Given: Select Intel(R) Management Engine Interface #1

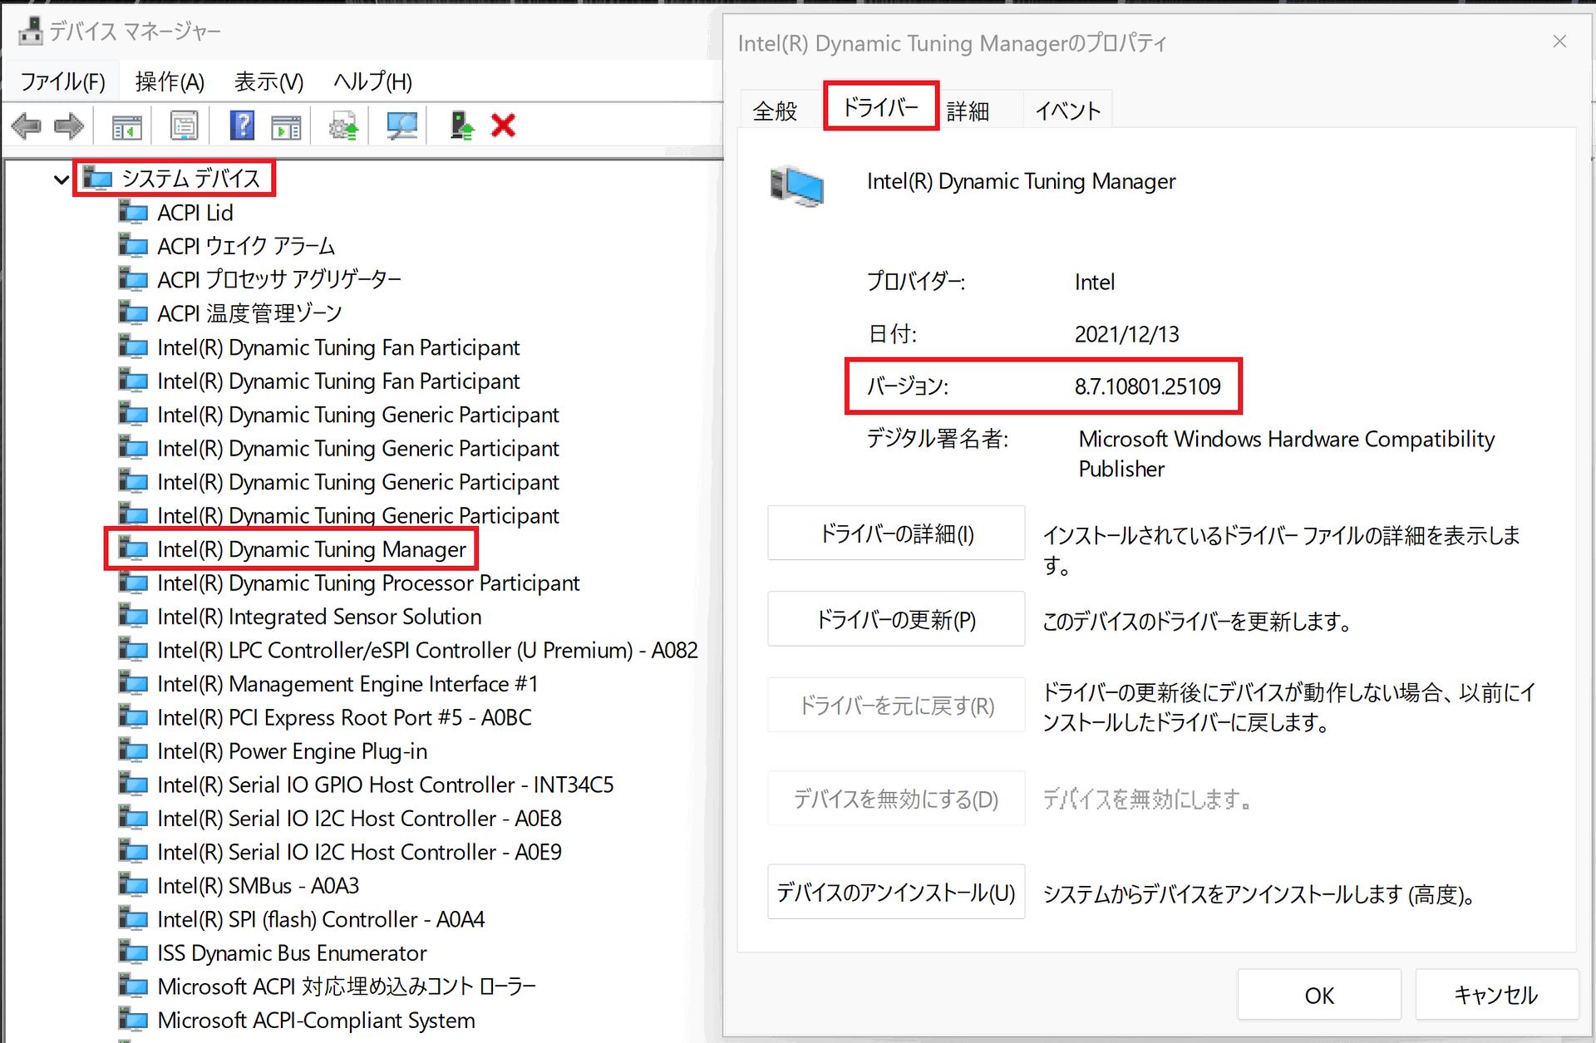Looking at the screenshot, I should tap(347, 684).
